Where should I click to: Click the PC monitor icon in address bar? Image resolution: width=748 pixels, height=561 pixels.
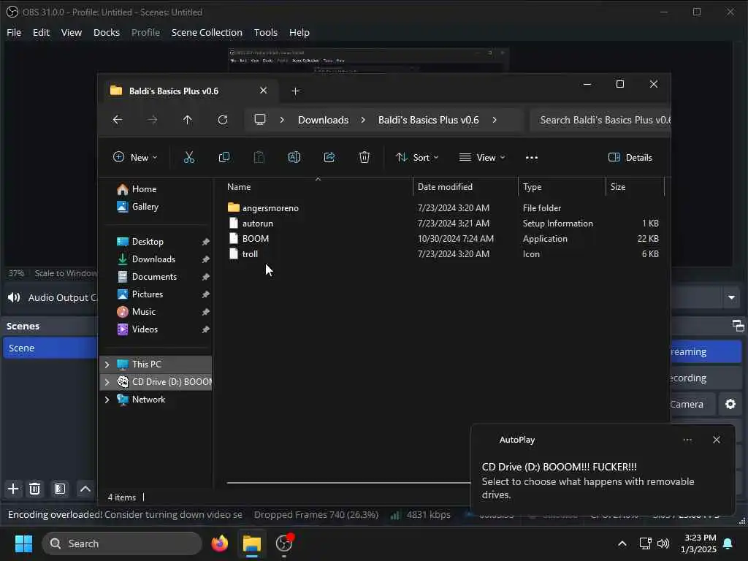tap(260, 119)
